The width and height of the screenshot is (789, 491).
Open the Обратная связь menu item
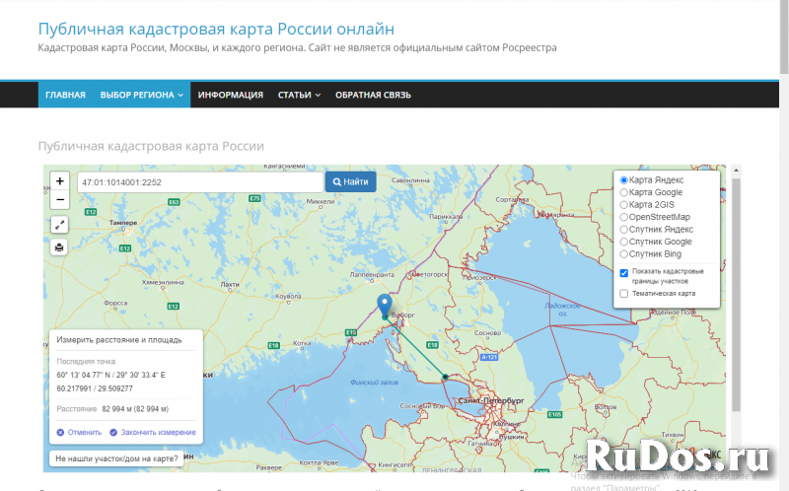point(373,95)
